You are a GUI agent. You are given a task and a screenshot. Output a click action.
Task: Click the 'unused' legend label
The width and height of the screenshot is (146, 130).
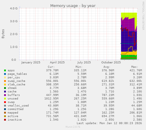coord(13,99)
